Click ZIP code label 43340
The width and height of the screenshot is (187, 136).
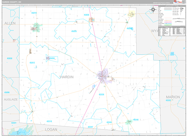(x=136, y=120)
